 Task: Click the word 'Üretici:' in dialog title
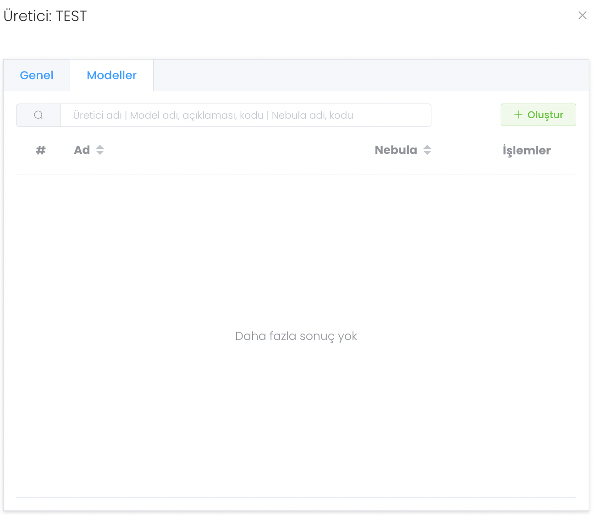pyautogui.click(x=28, y=16)
